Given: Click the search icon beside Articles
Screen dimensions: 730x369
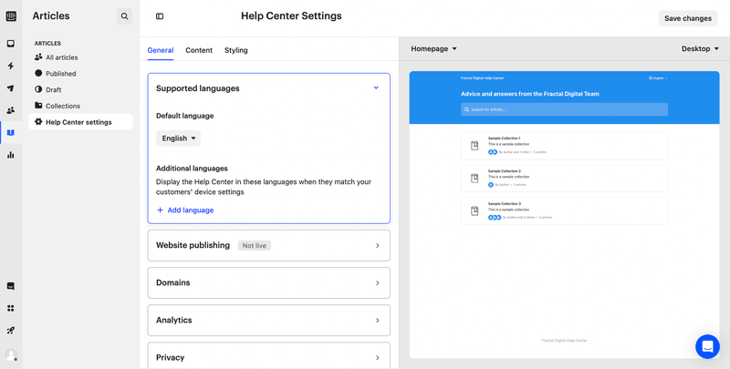Looking at the screenshot, I should point(124,16).
